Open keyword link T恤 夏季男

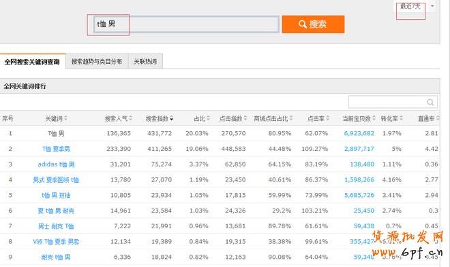(56, 149)
